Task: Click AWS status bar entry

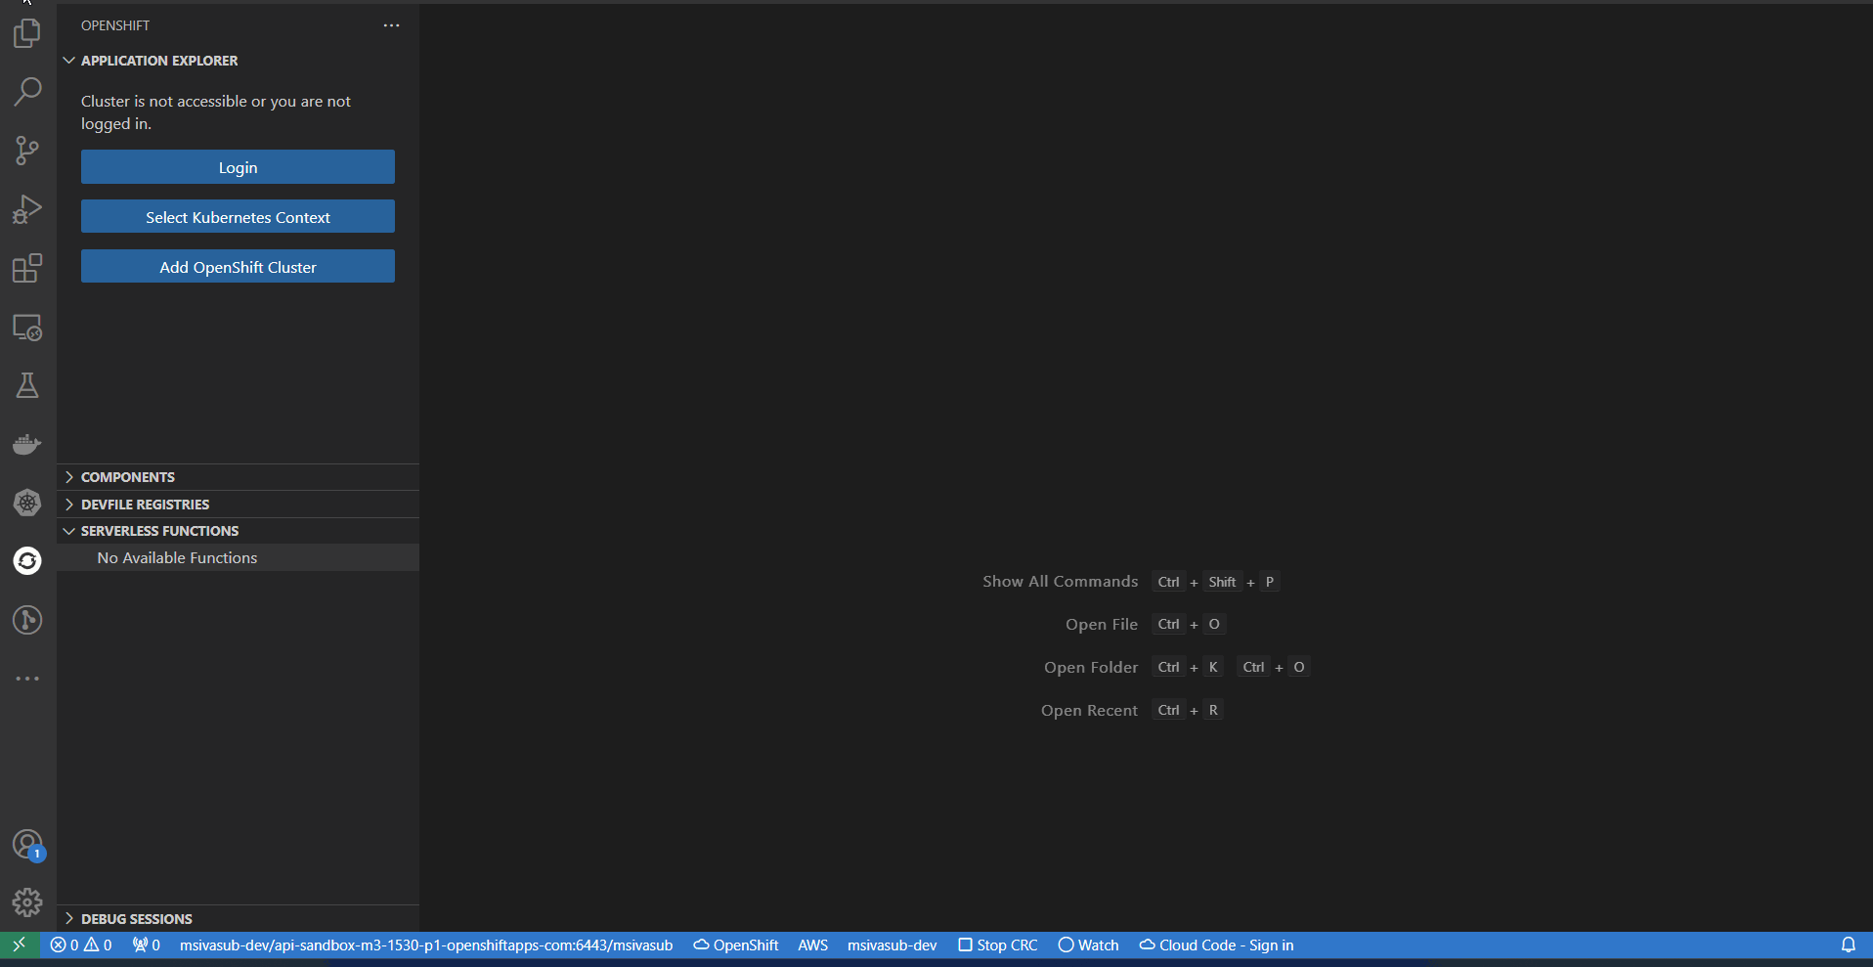Action: (813, 945)
